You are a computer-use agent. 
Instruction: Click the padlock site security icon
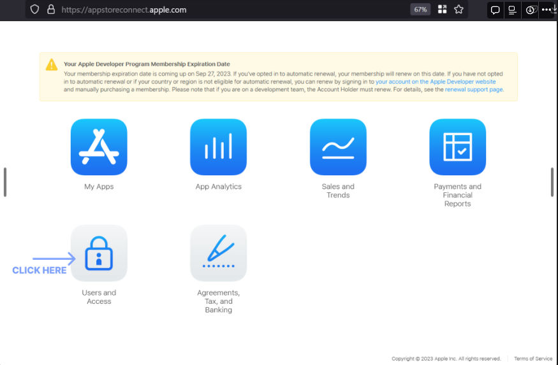tap(51, 10)
